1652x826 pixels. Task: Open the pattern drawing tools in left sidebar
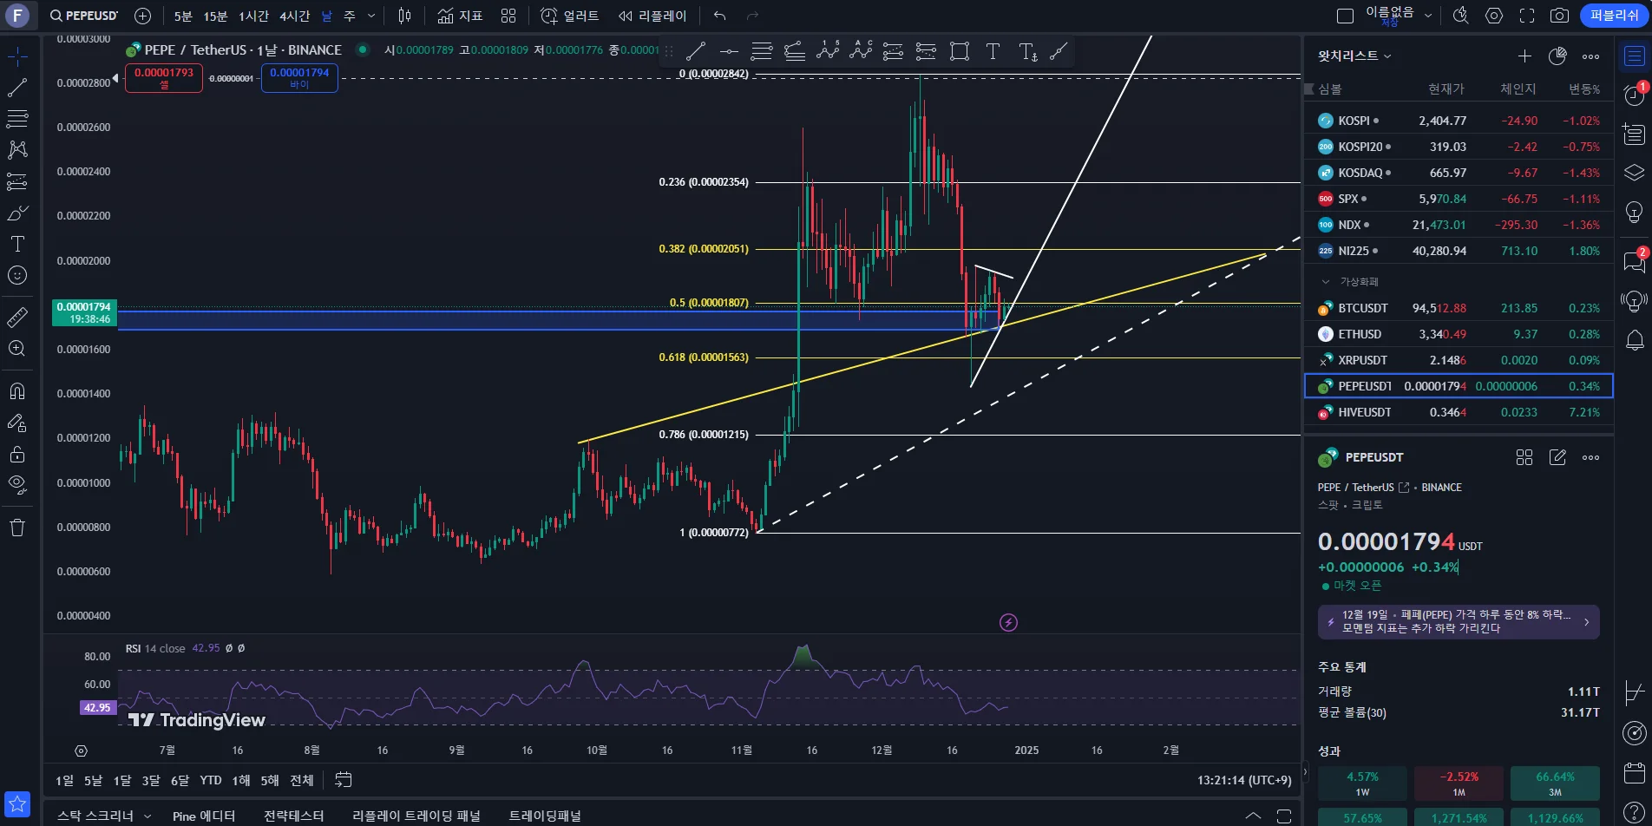[17, 150]
